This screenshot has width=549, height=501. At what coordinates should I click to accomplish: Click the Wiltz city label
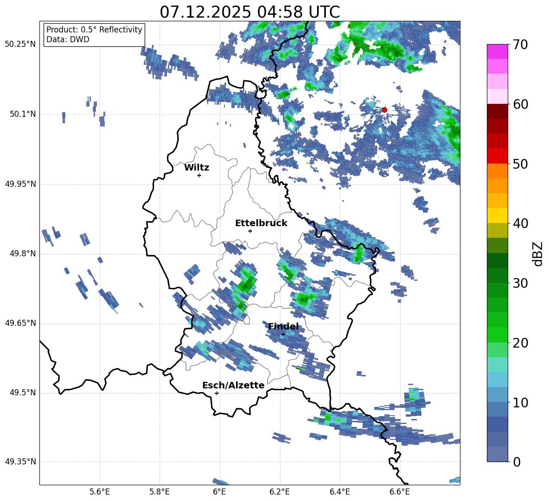pos(197,168)
